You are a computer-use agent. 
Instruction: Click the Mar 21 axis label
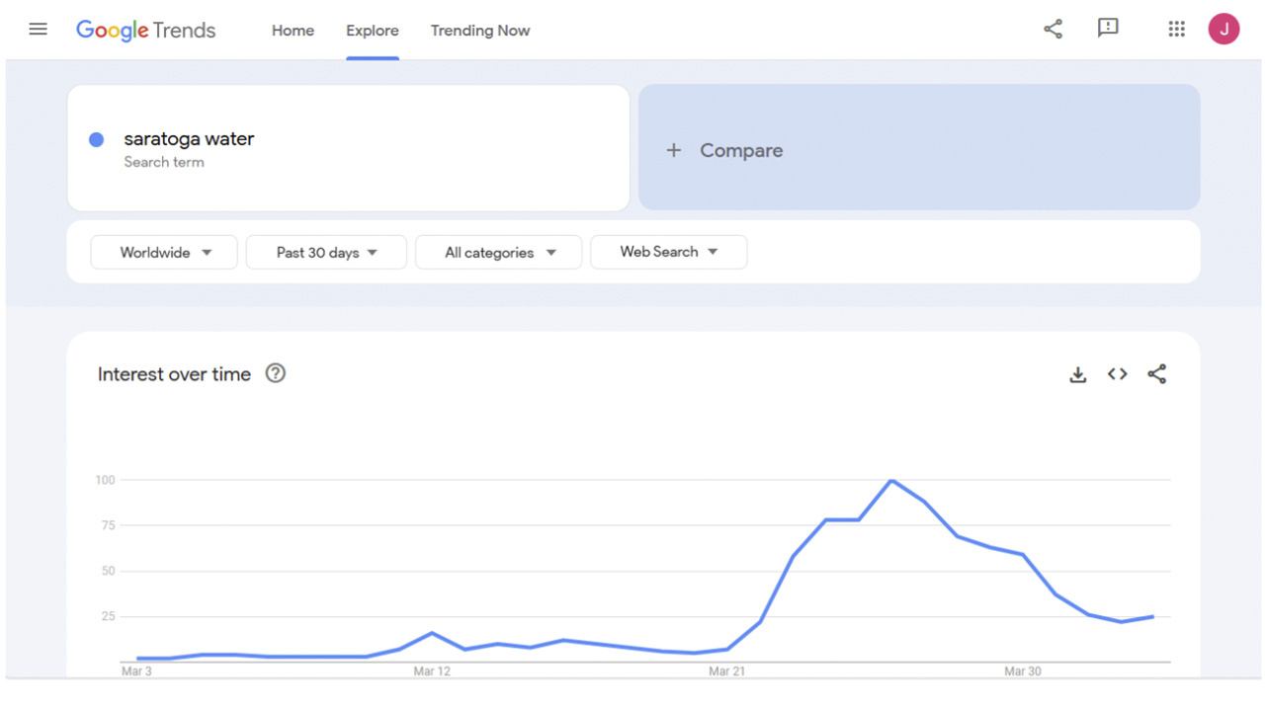[726, 671]
